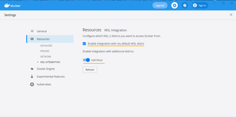Open troubleshoot via the bug icon
236x117 pixels.
[184, 6]
